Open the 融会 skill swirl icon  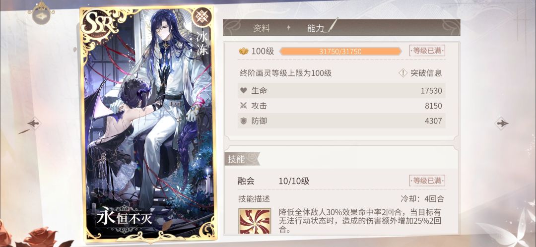255,221
